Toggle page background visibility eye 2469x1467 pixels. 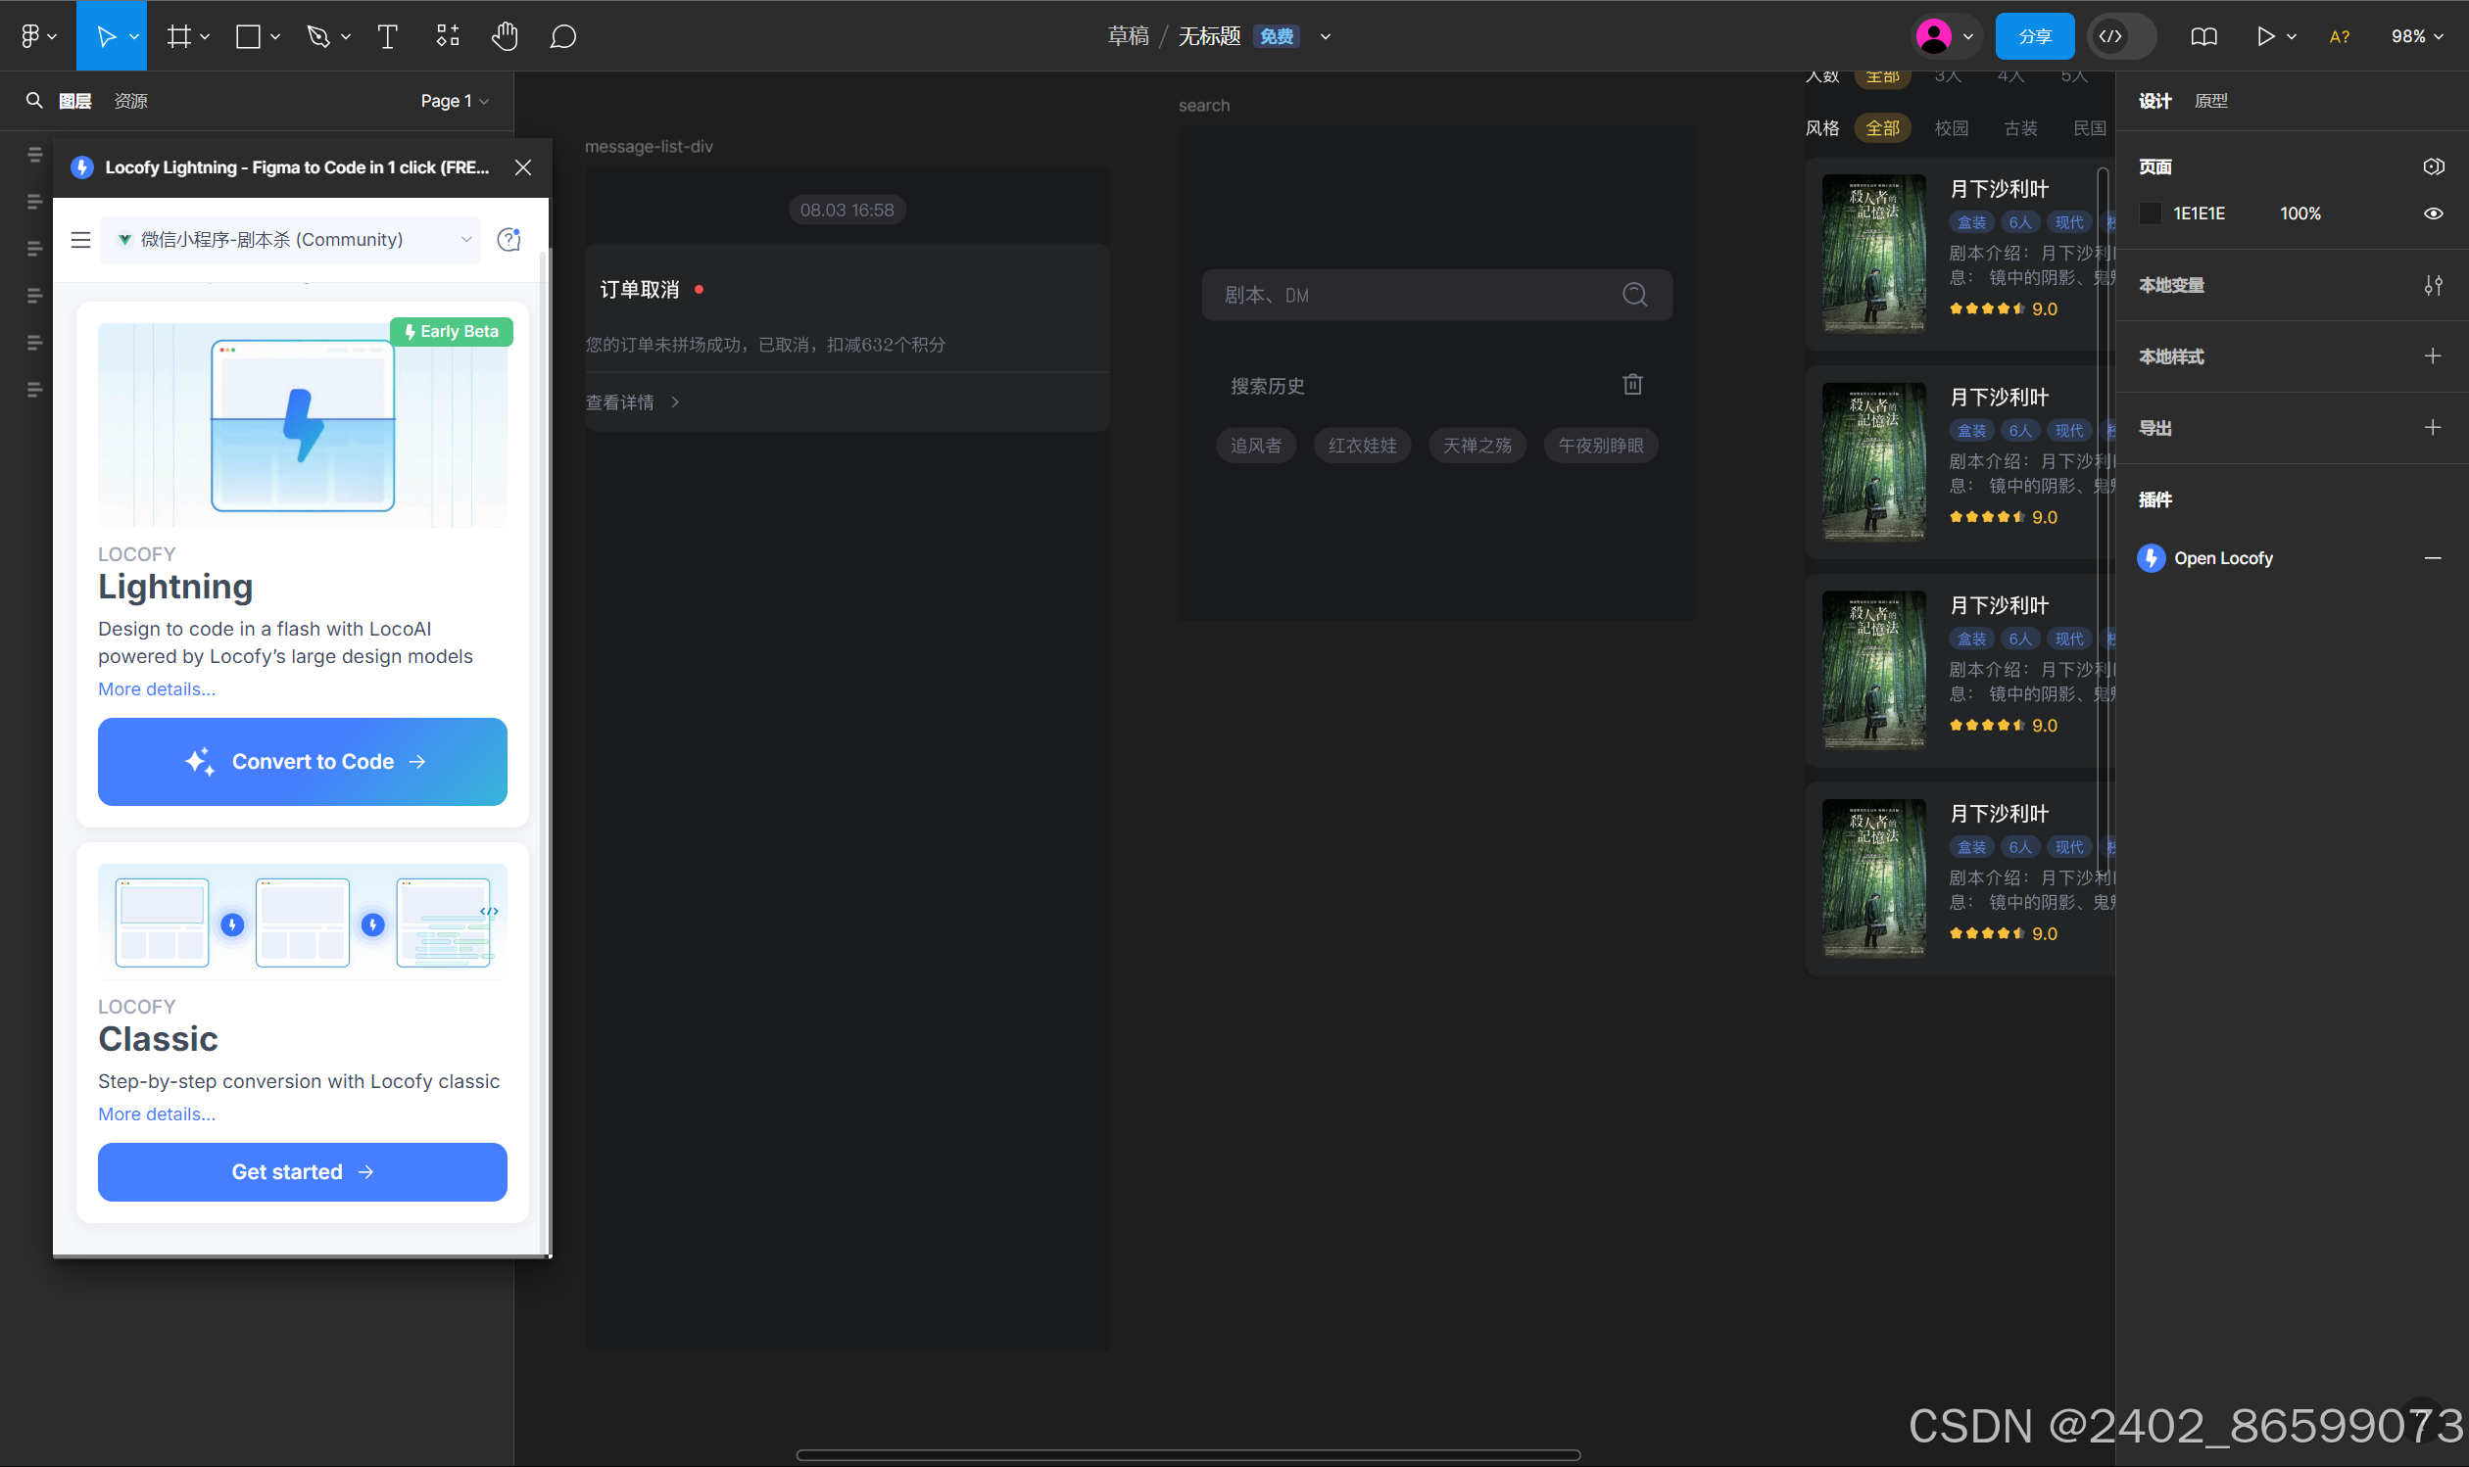pyautogui.click(x=2433, y=213)
